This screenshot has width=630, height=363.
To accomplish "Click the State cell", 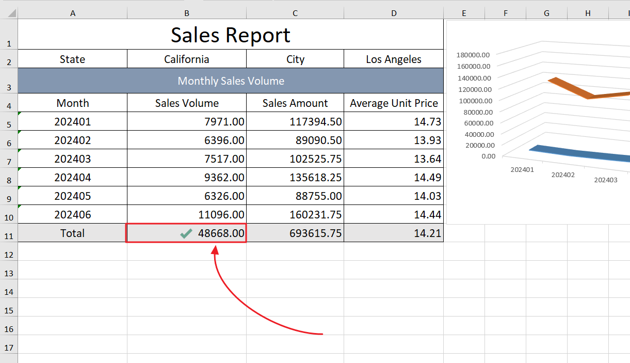I will tap(73, 59).
